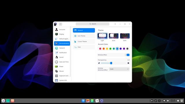Click the opaque square icon right of slider

pos(128,63)
